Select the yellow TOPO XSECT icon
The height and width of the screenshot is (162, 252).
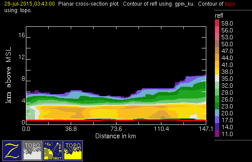tap(73, 151)
